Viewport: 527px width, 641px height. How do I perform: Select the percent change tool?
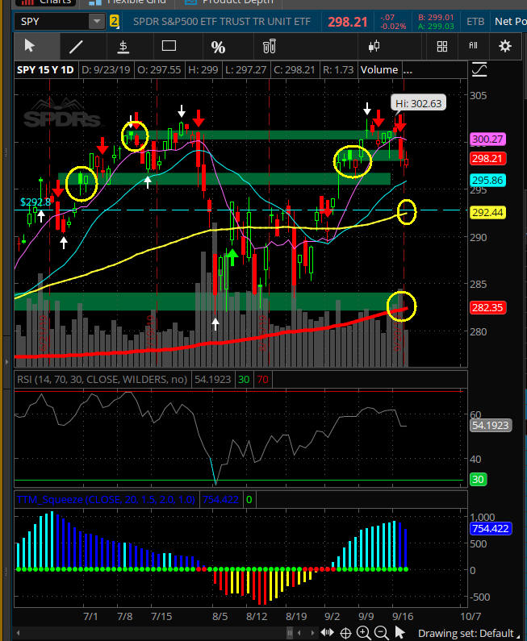click(218, 47)
